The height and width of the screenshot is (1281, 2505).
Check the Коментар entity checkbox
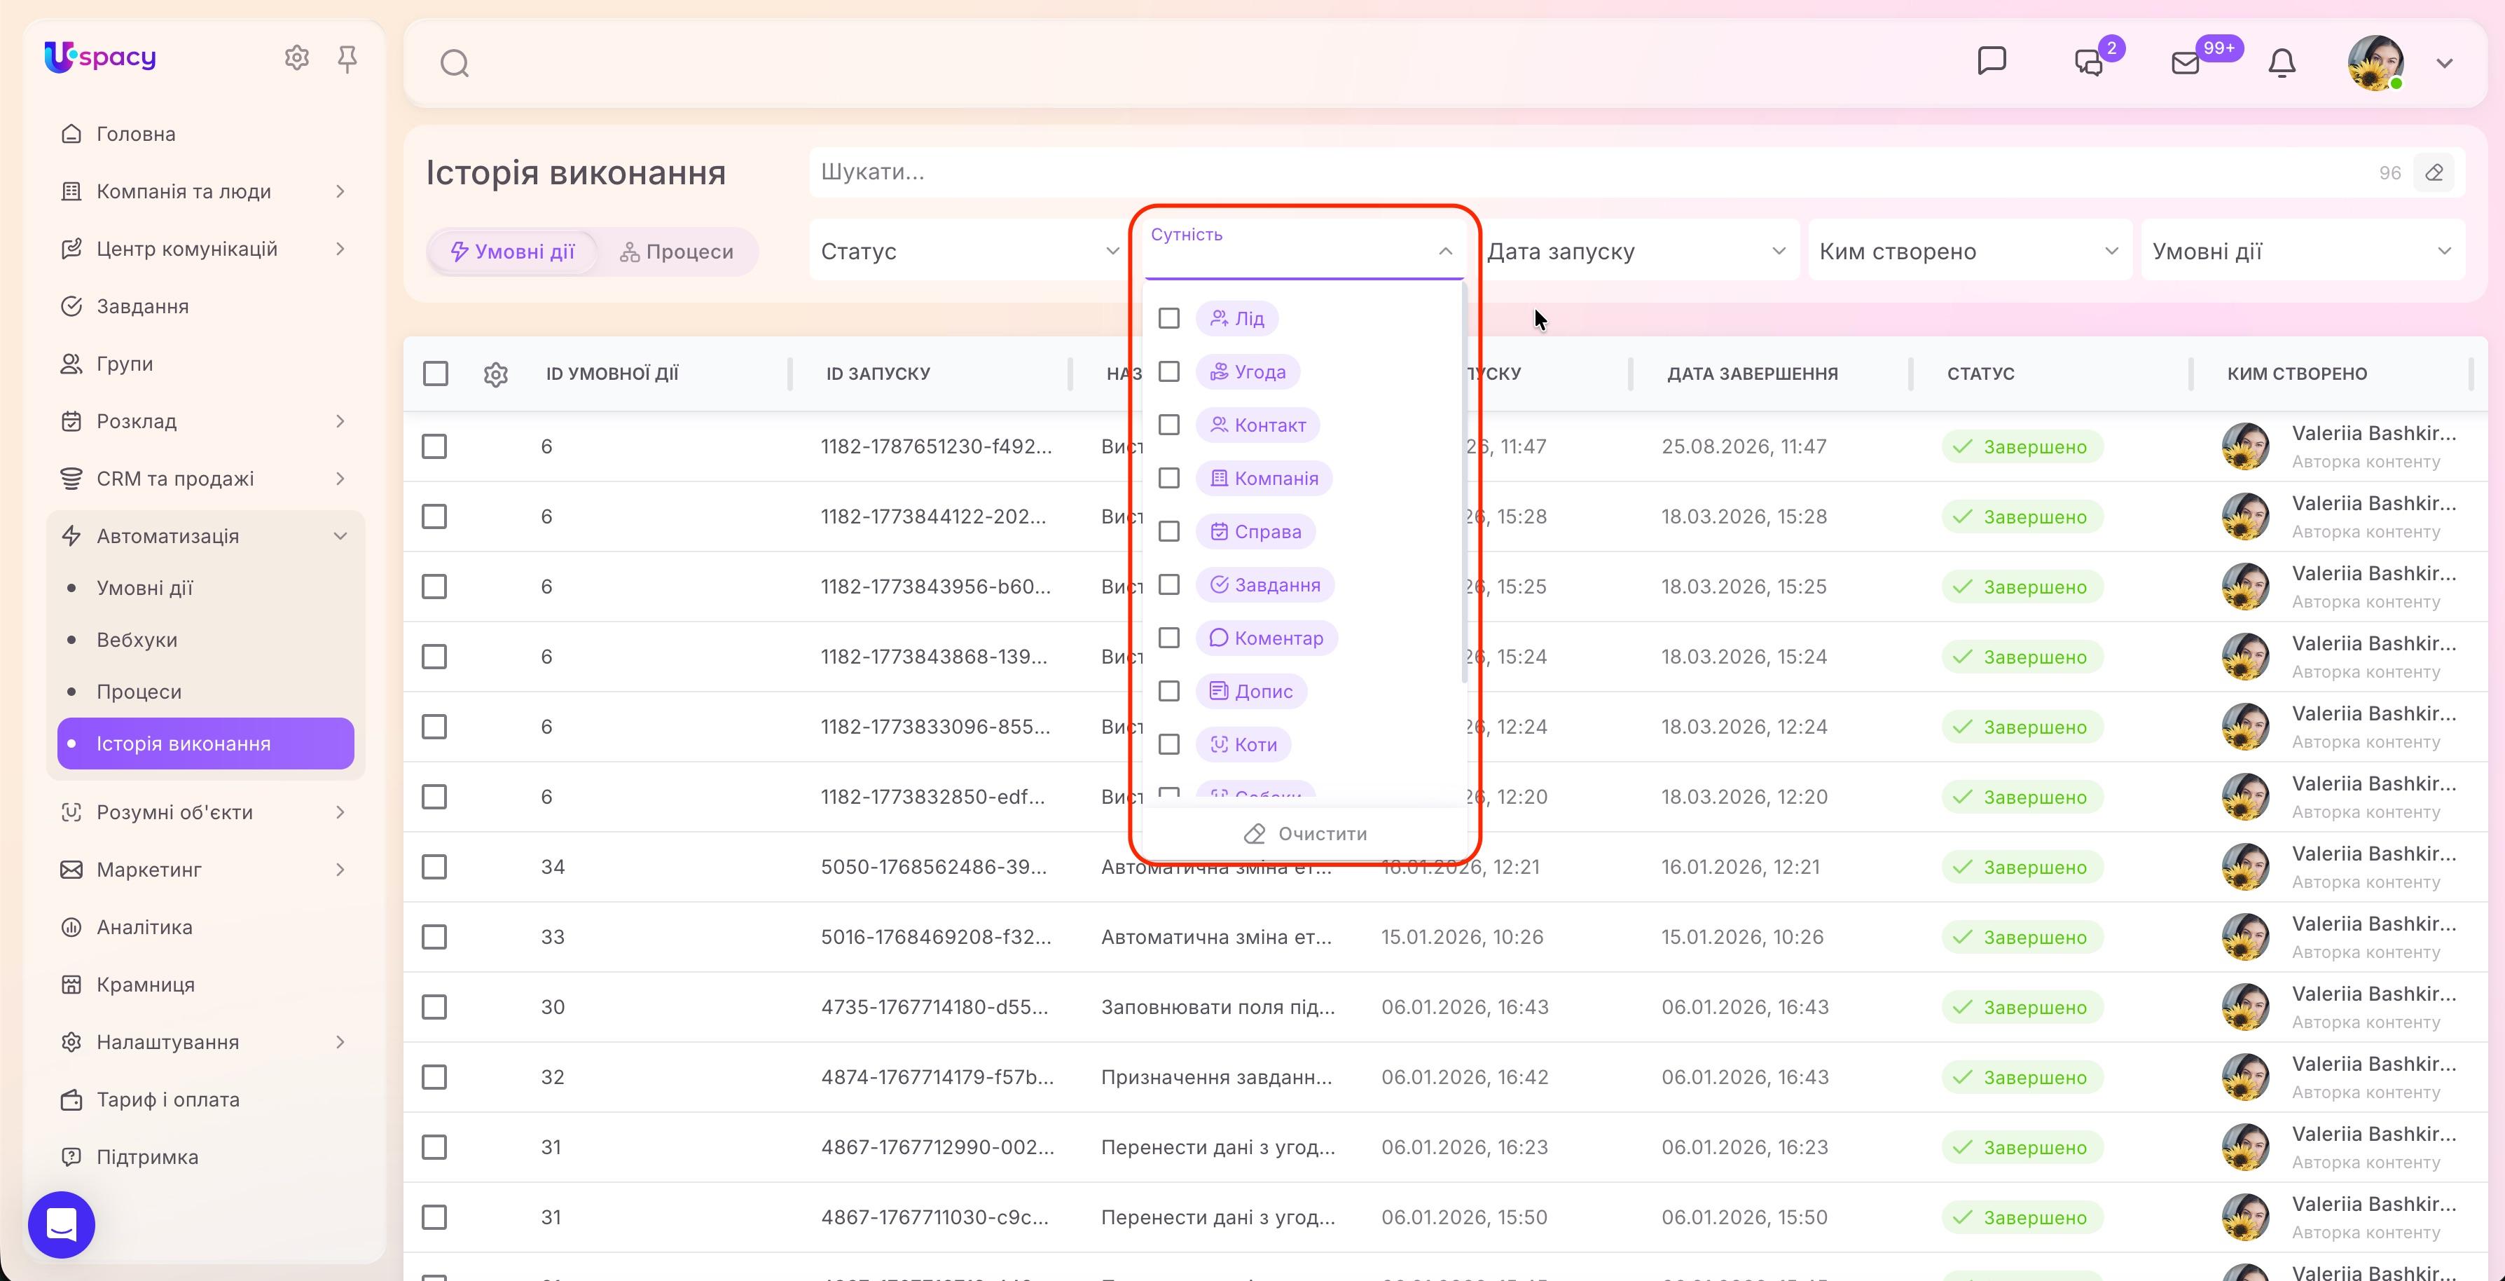(1169, 638)
